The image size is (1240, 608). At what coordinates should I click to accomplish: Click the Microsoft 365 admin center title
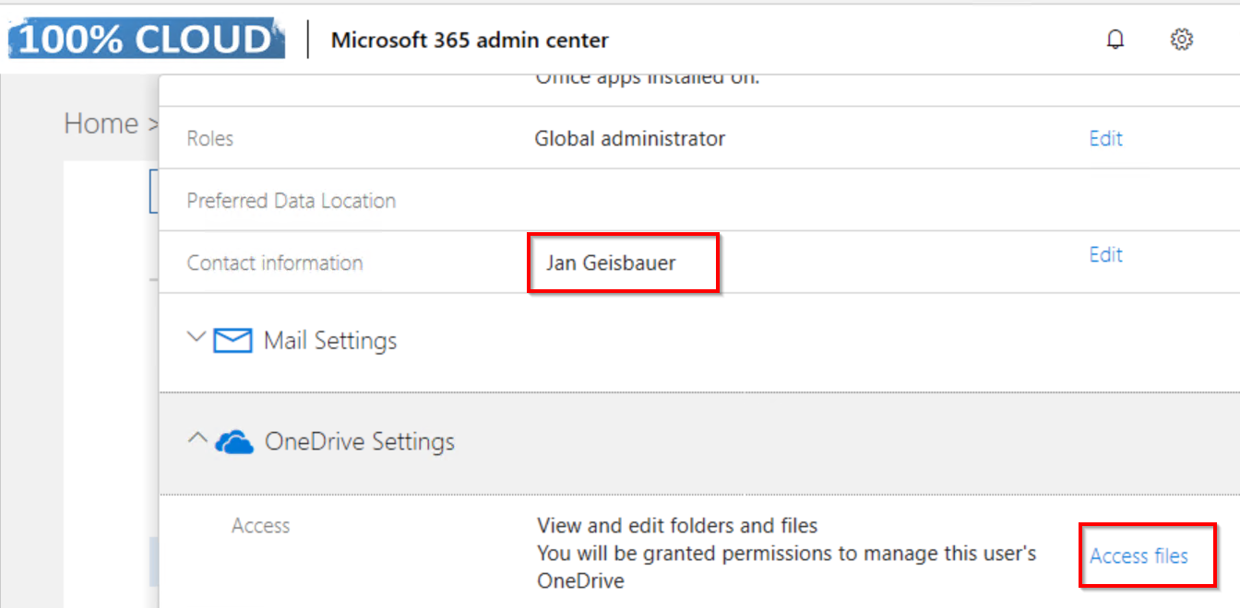(x=470, y=41)
